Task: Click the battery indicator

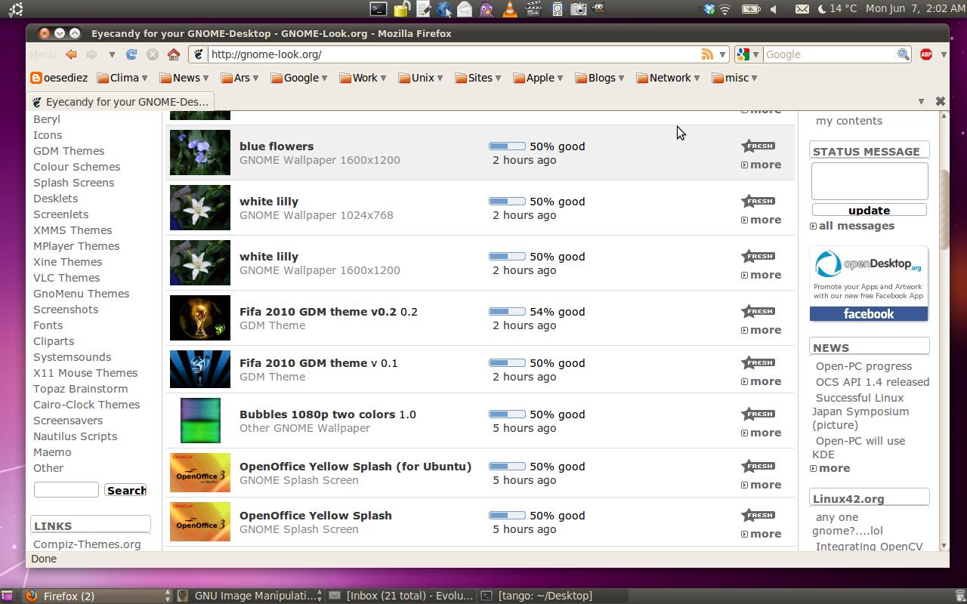Action: click(751, 9)
